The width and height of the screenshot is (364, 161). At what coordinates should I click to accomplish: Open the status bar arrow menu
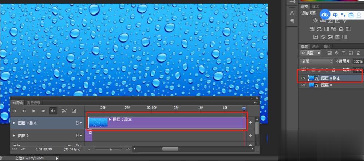click(x=57, y=158)
